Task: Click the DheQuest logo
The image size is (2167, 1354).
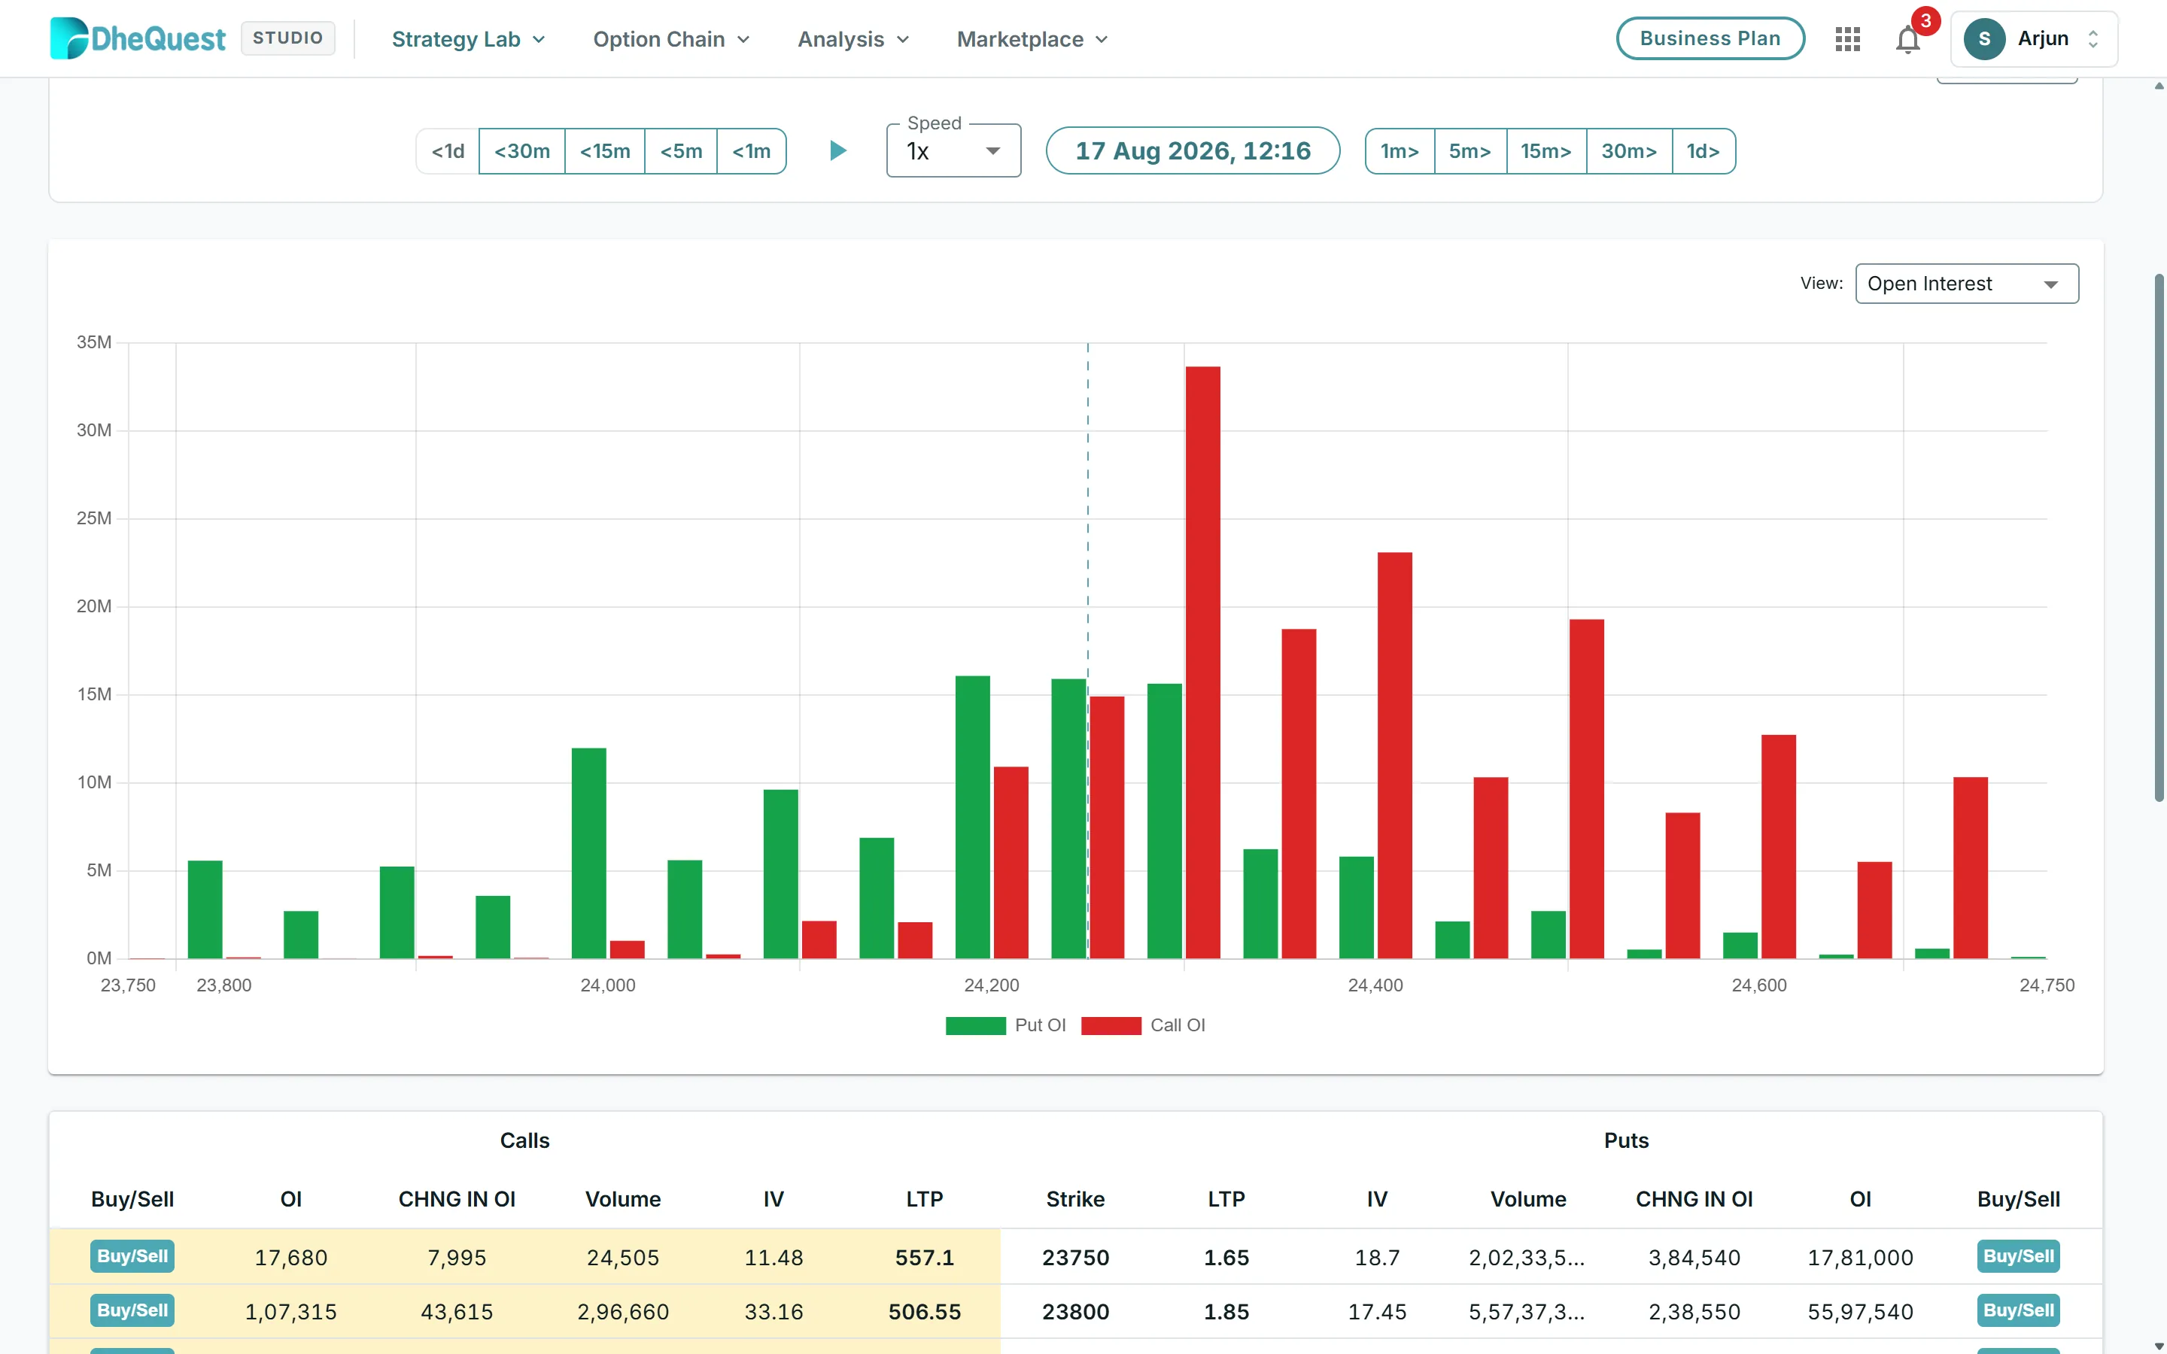Action: (x=138, y=38)
